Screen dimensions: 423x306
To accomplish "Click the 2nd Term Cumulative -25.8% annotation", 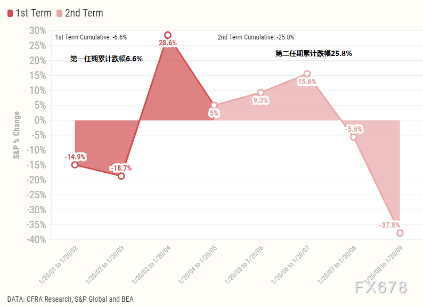I will point(256,37).
